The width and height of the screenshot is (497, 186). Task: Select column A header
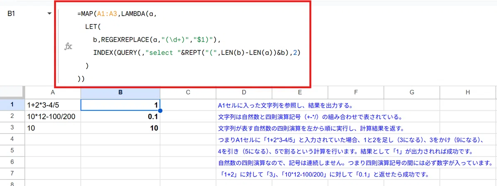(x=53, y=93)
